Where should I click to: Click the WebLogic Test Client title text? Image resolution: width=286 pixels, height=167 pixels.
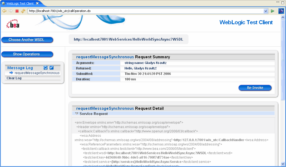tap(246, 22)
